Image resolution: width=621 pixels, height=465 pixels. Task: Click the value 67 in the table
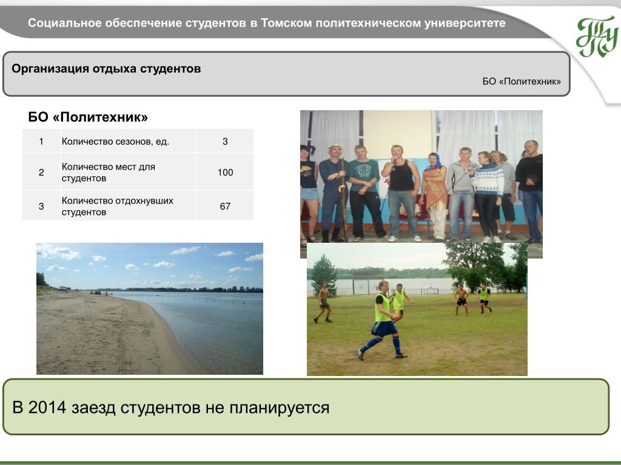pos(225,206)
